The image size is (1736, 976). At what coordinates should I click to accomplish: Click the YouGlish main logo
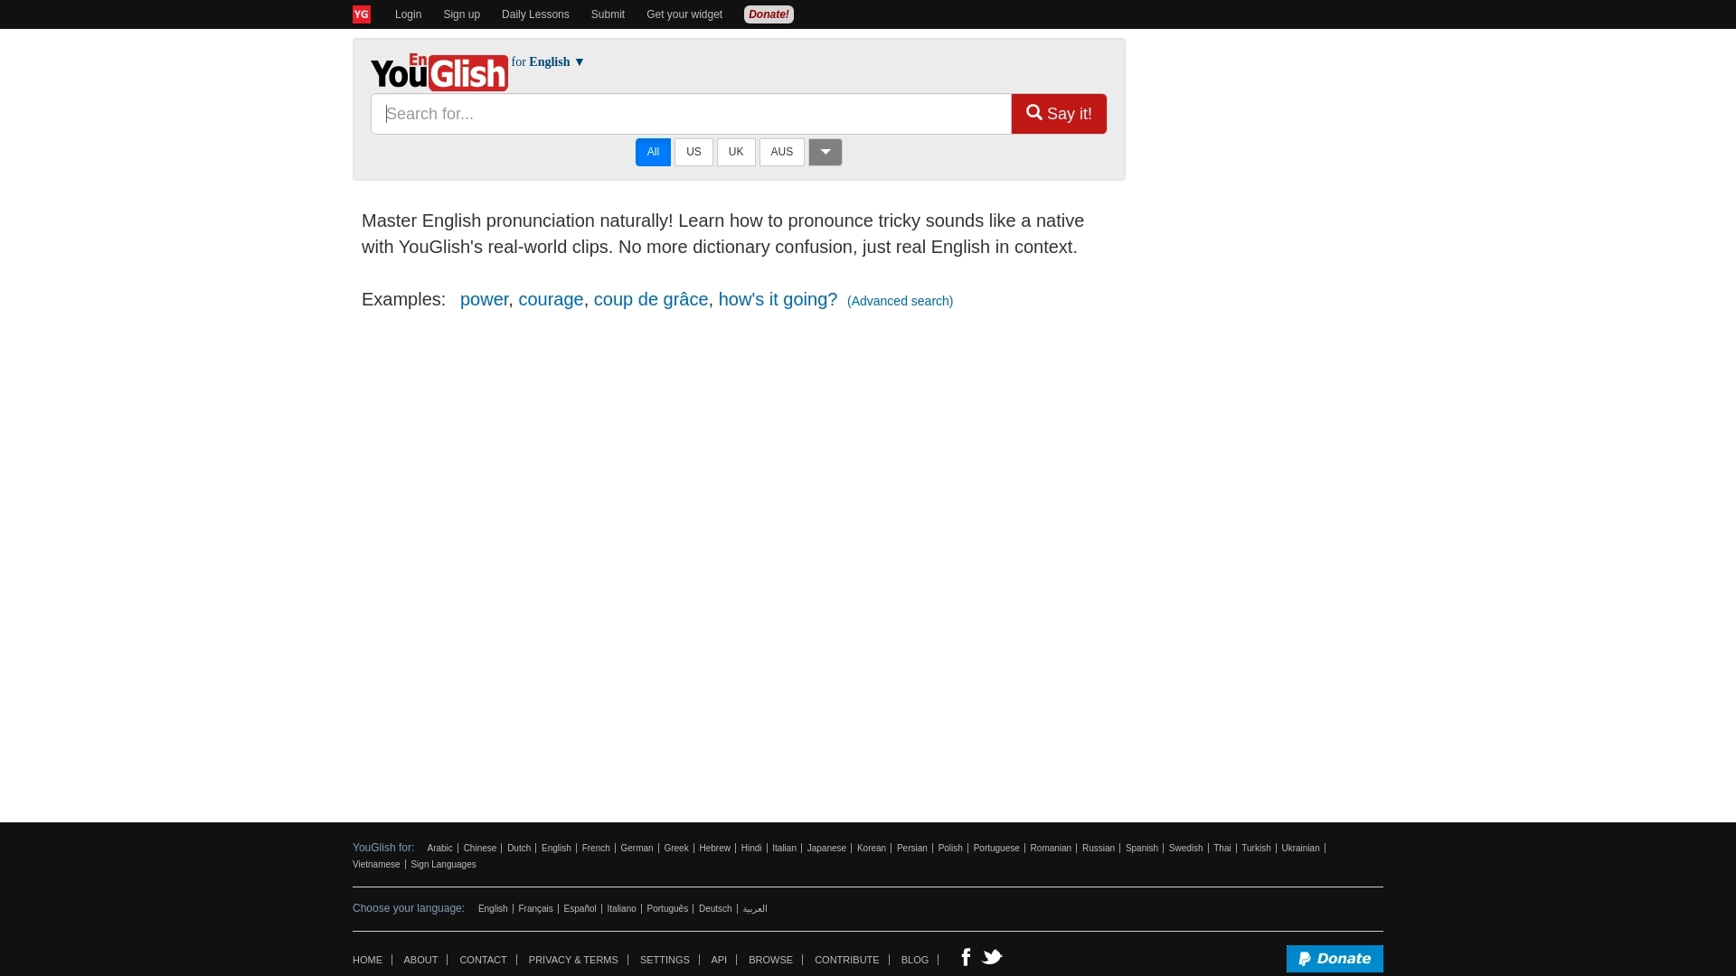pyautogui.click(x=439, y=72)
